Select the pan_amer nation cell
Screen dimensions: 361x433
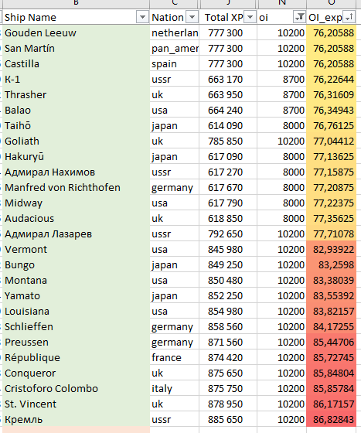point(175,48)
